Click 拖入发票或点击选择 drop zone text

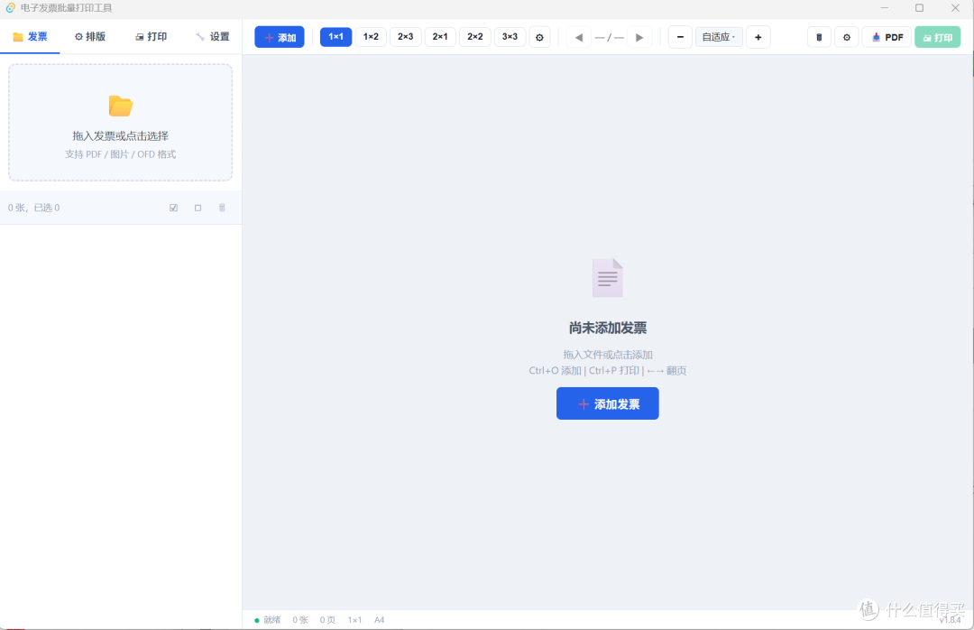coord(121,136)
